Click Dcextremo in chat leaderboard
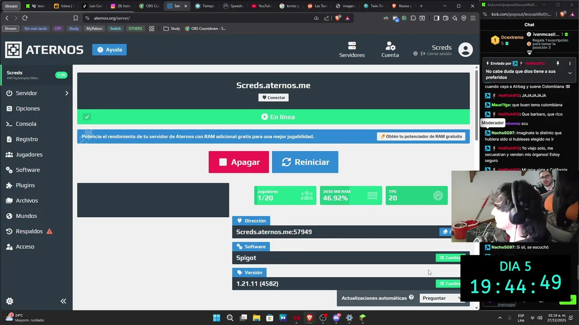The width and height of the screenshot is (579, 325). point(512,37)
